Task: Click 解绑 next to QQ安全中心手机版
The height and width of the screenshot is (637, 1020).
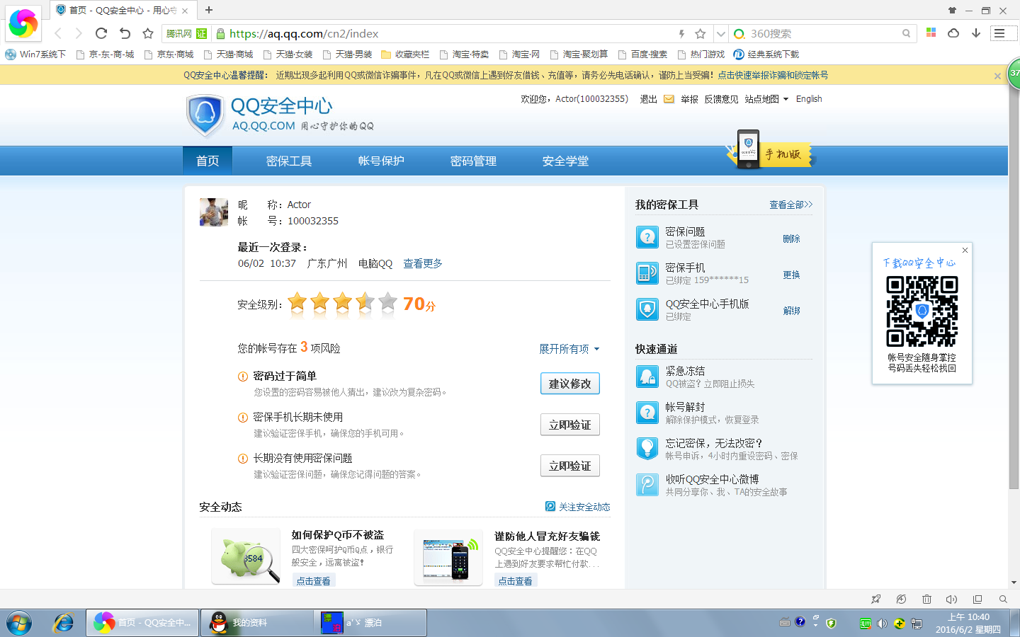Action: [x=791, y=311]
